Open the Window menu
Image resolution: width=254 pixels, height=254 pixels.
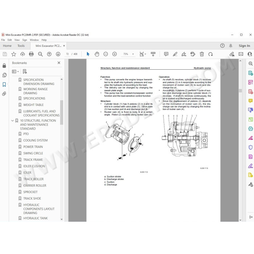[x=34, y=40]
